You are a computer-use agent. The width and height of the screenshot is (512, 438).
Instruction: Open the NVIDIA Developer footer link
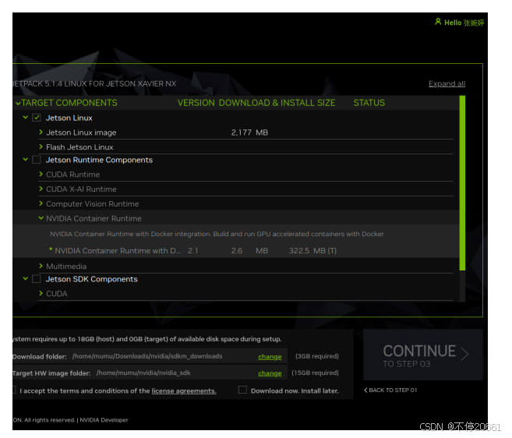point(104,420)
